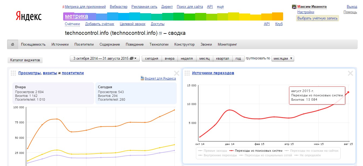Grab the drag handle of Источники переходов widget
The width and height of the screenshot is (363, 166).
pyautogui.click(x=187, y=73)
